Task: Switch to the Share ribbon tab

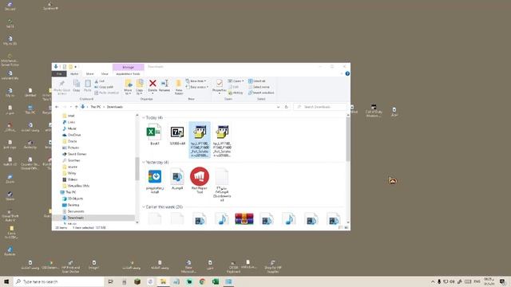Action: pos(89,74)
